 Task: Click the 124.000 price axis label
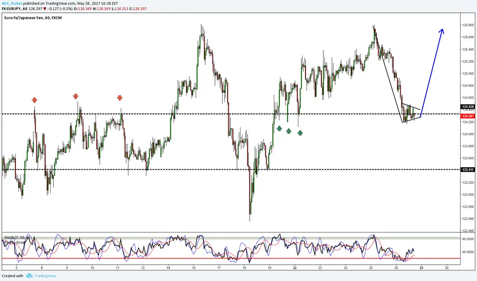pyautogui.click(x=468, y=134)
